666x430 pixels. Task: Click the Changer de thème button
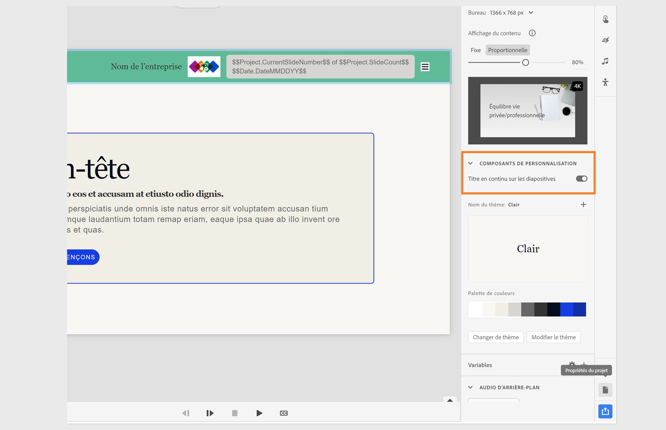click(495, 337)
